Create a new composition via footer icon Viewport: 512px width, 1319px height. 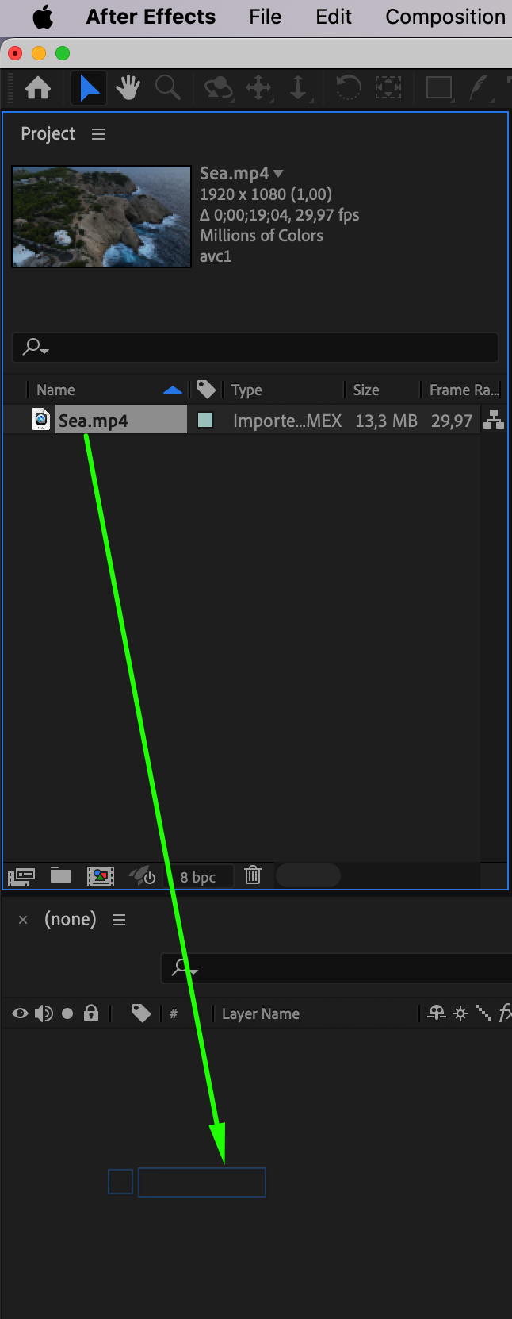pos(101,876)
